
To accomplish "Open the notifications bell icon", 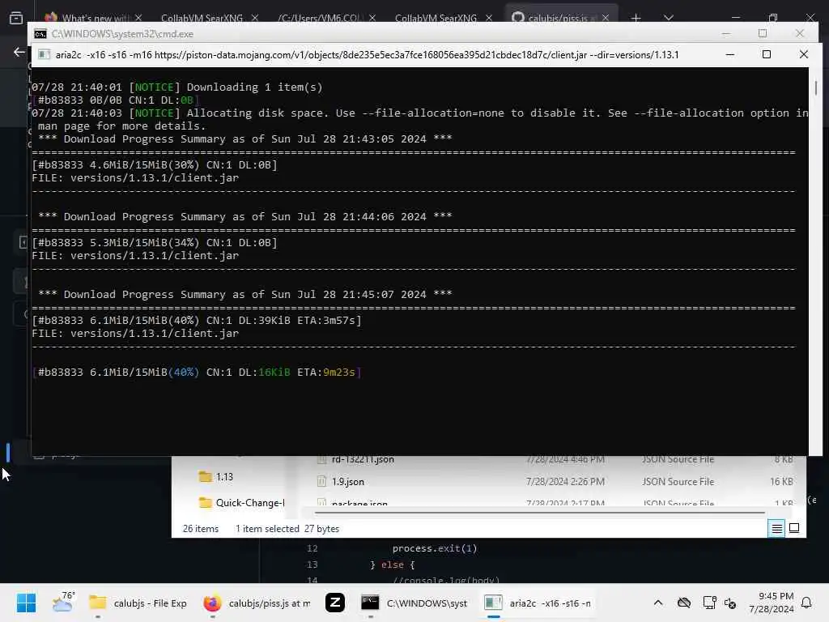I will pos(806,603).
